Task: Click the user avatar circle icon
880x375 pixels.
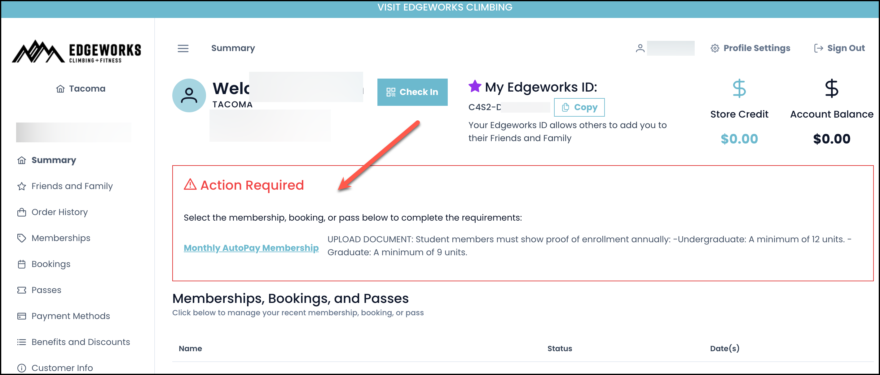Action: pos(189,96)
